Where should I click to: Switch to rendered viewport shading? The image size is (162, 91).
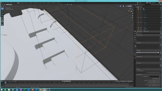[131, 6]
